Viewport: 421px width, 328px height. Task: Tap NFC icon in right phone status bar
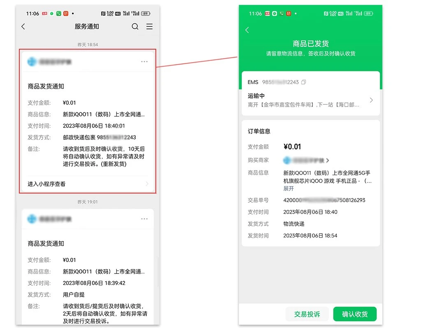[326, 14]
